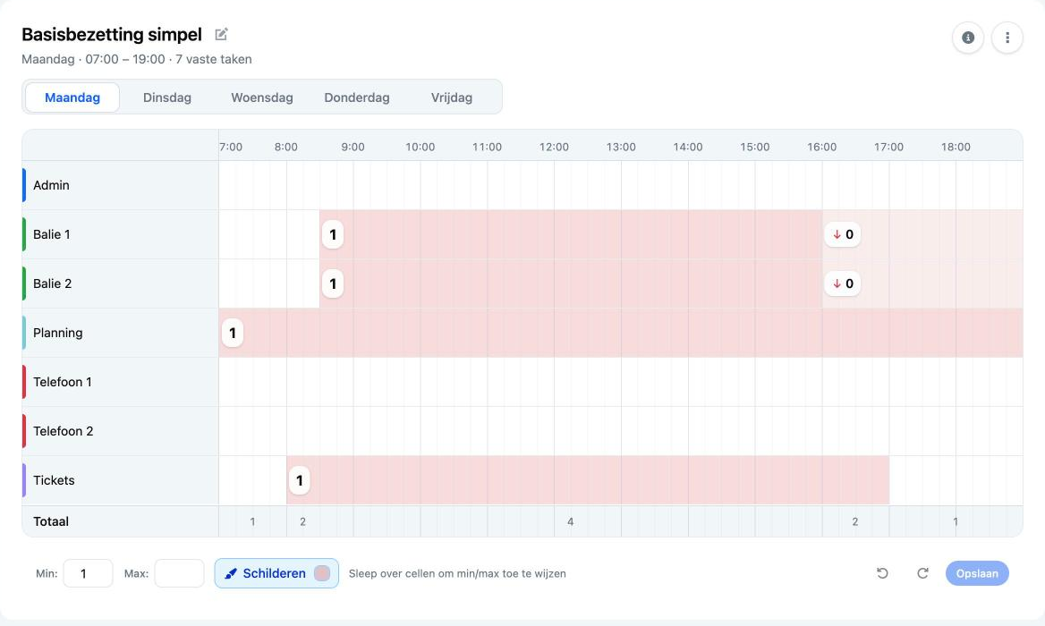Click the 16:00 time header
This screenshot has height=626, width=1045.
pyautogui.click(x=821, y=147)
